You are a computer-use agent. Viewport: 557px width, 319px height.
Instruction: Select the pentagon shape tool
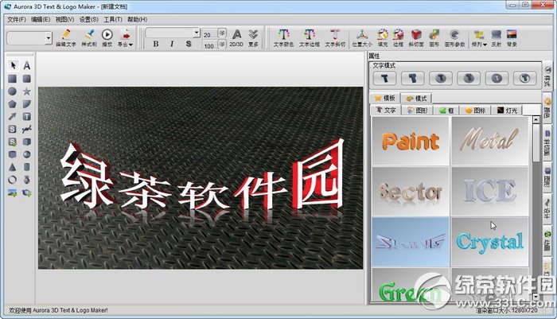[13, 104]
